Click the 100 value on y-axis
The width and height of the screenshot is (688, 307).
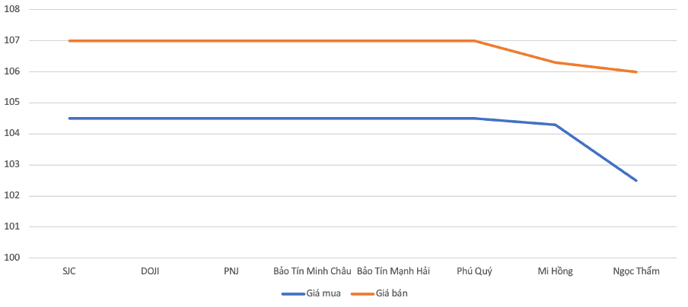click(12, 258)
